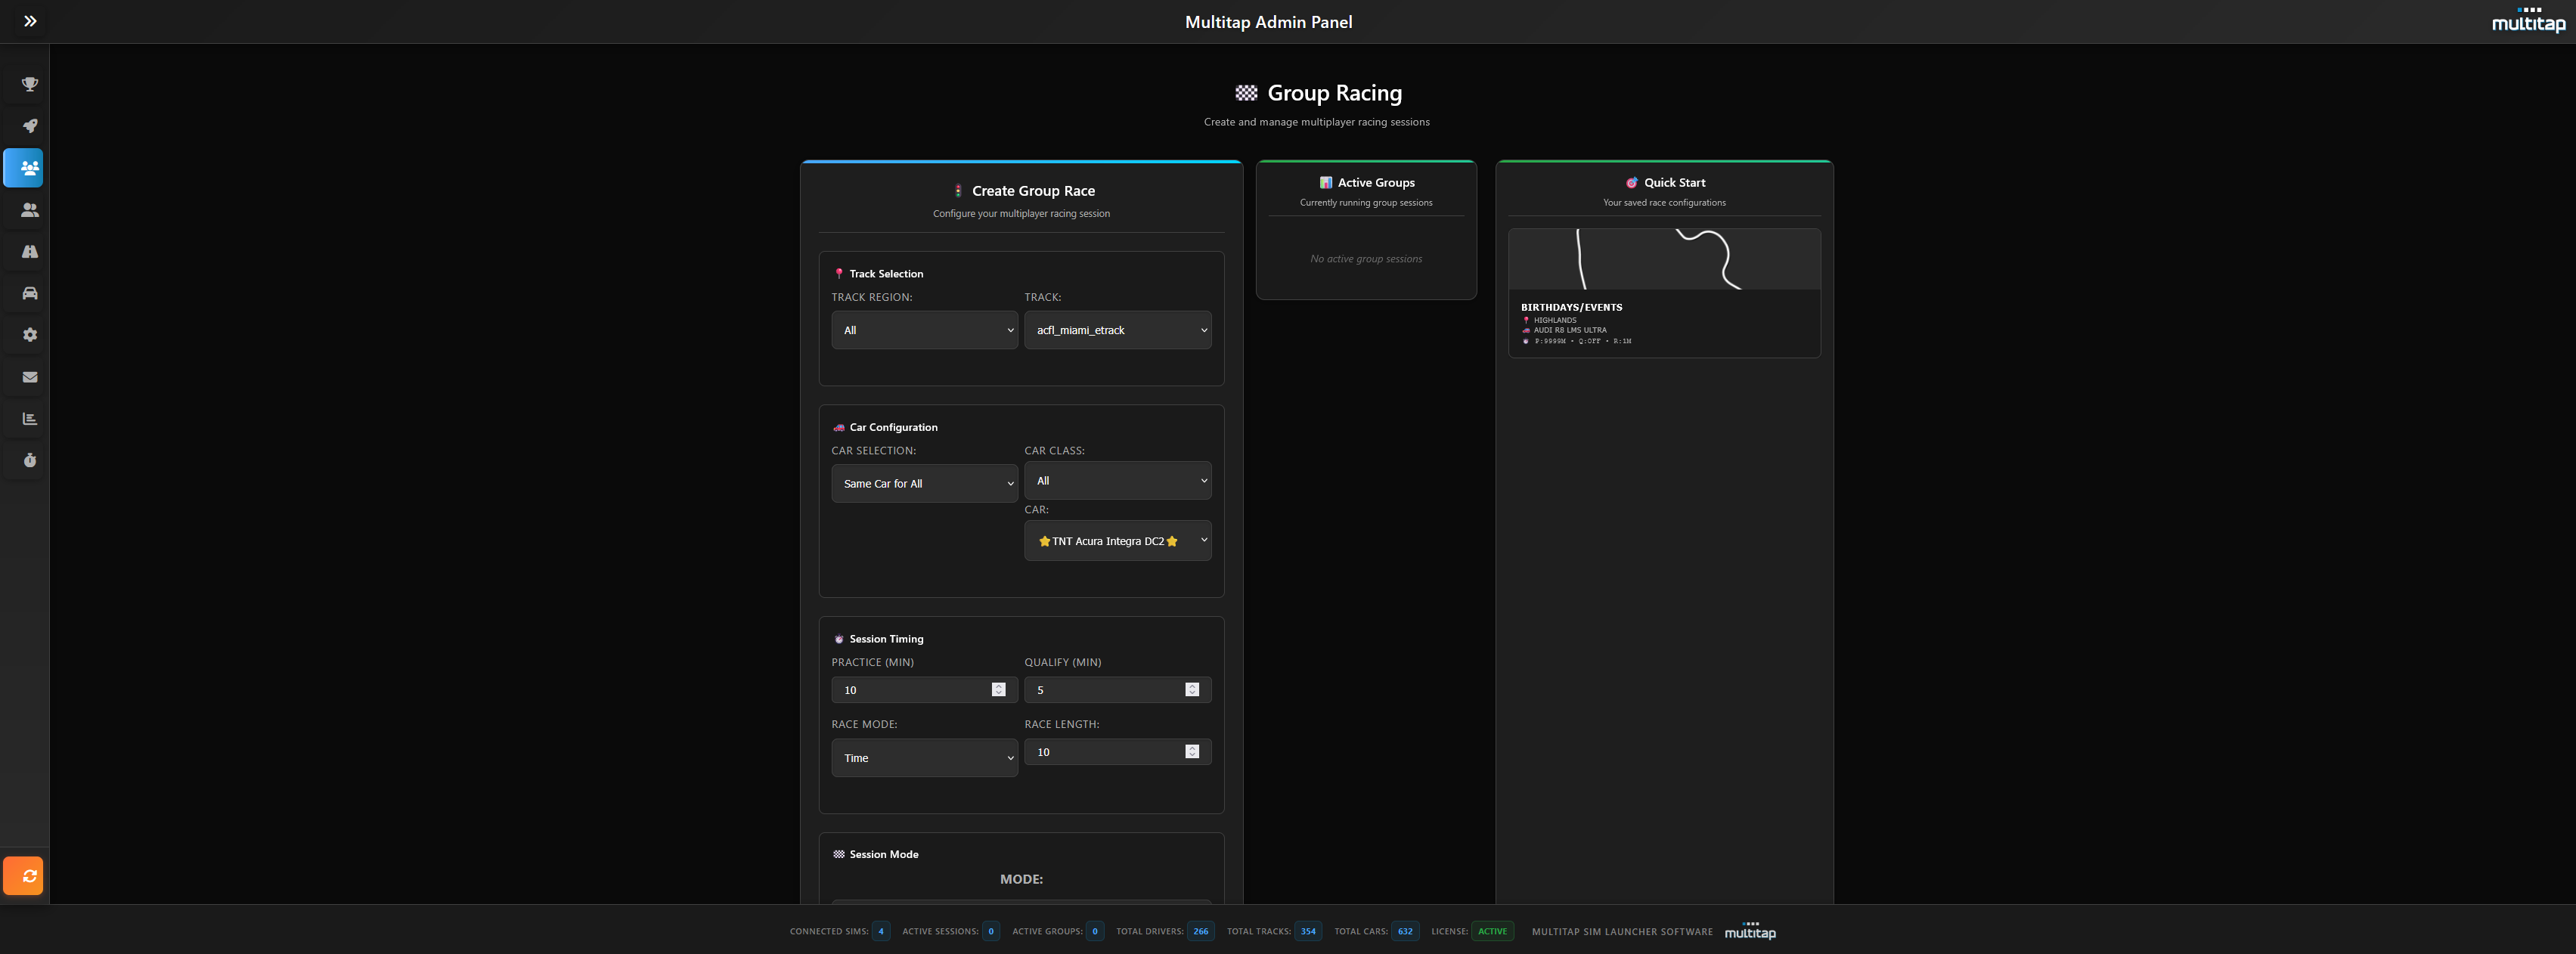This screenshot has width=2576, height=954.
Task: Expand the Track dropdown showing acfl_miami_etrack
Action: click(x=1117, y=330)
